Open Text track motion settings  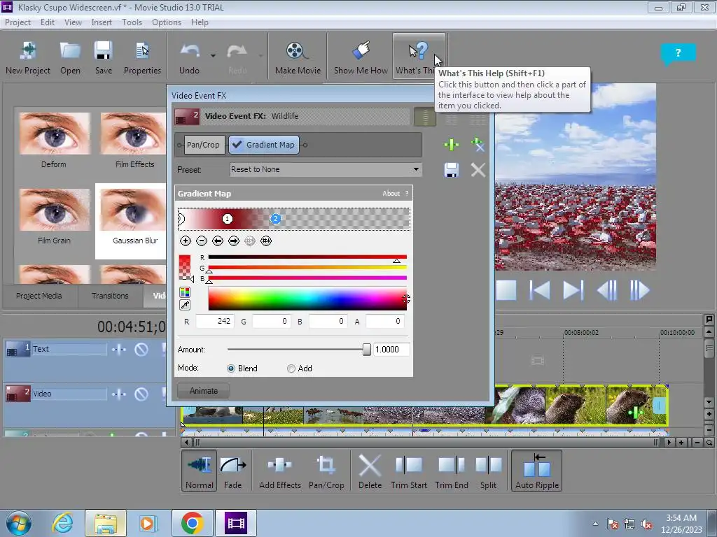(x=119, y=350)
